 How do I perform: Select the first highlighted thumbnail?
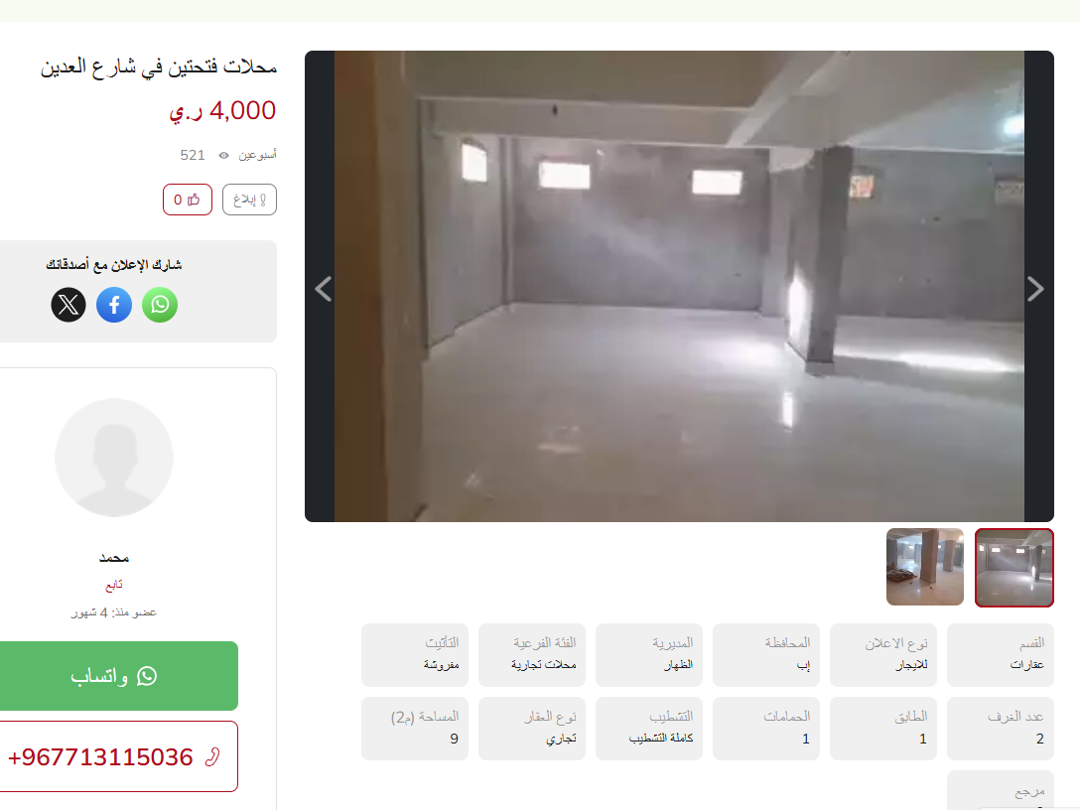click(1014, 567)
